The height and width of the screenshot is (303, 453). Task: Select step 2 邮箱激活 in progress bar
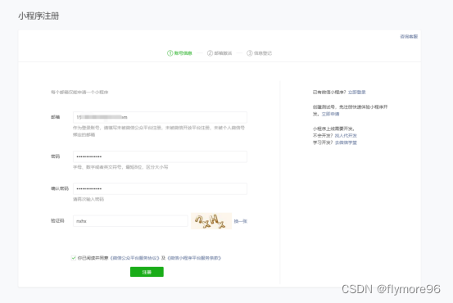click(x=220, y=53)
